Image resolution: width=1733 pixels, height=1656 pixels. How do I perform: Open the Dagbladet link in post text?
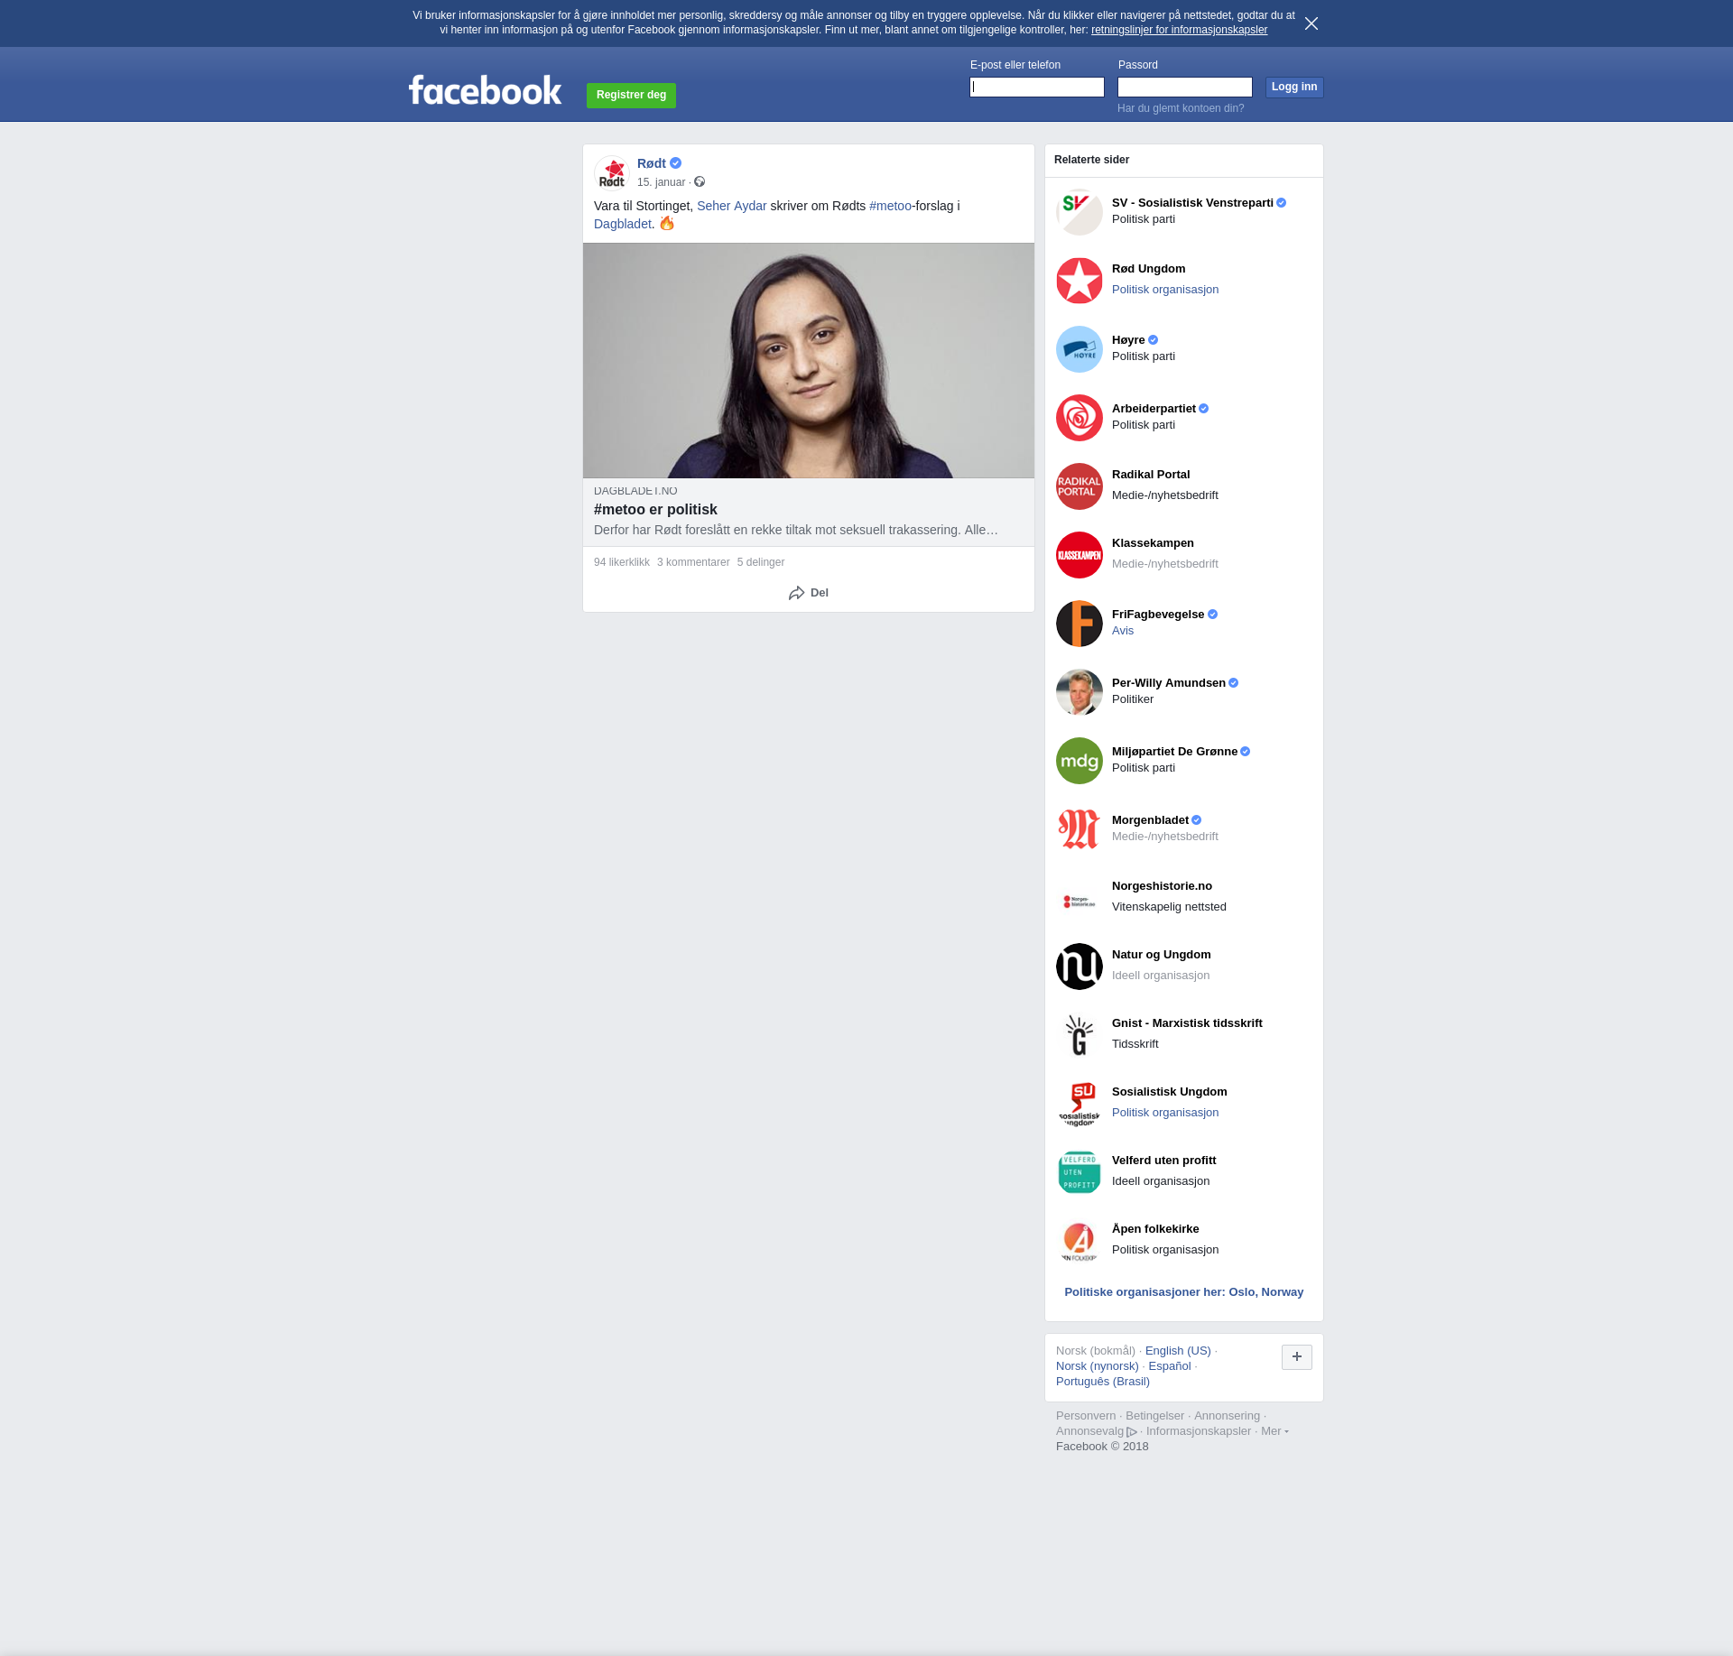[622, 224]
